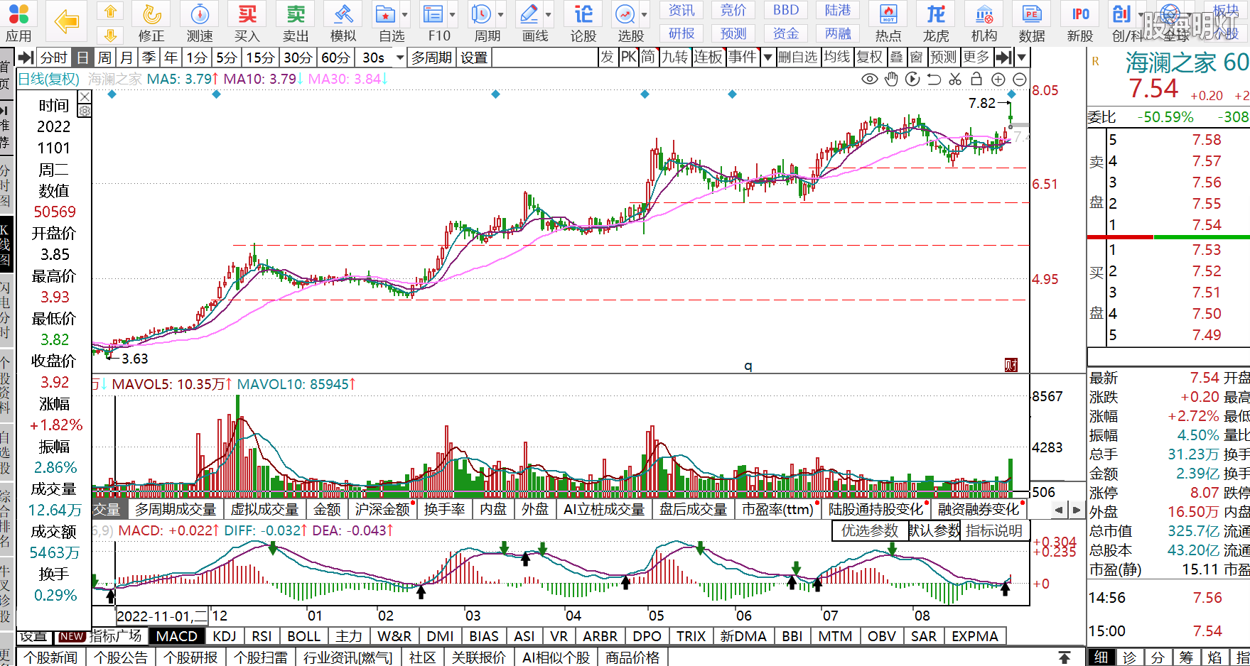This screenshot has height=666, width=1250.
Task: Toggle 叠 overlay comparison
Action: click(x=897, y=58)
